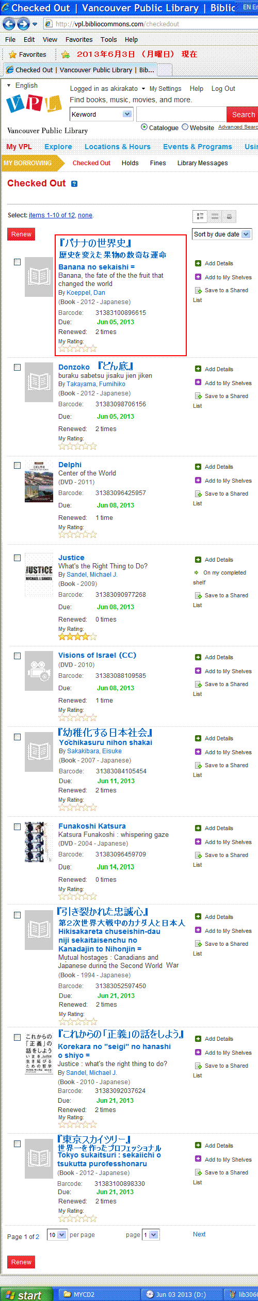Open the File menu
The height and width of the screenshot is (1301, 258).
pyautogui.click(x=10, y=39)
